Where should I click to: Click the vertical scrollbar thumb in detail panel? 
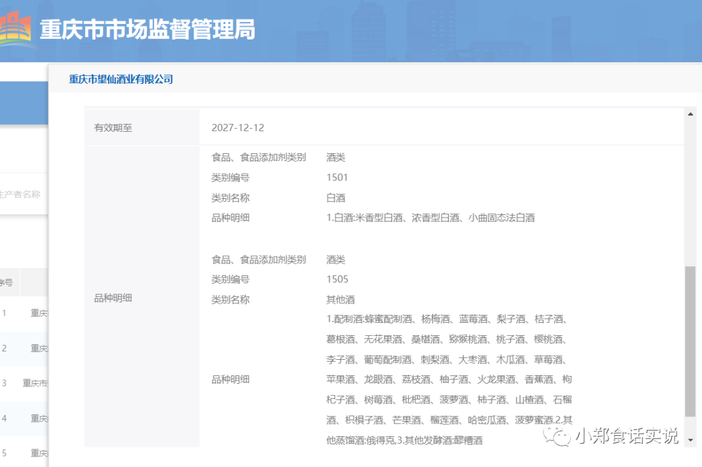click(x=690, y=341)
